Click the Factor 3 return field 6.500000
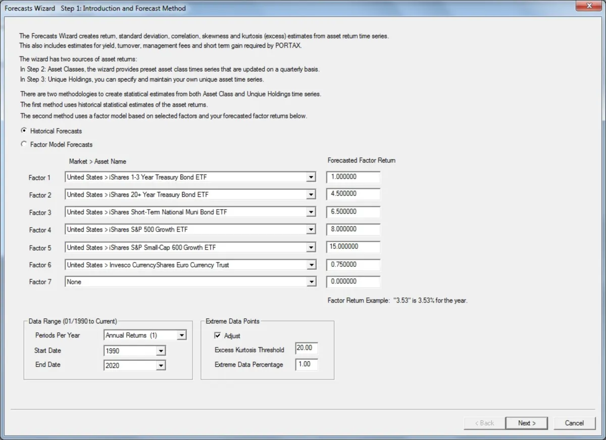The height and width of the screenshot is (440, 606). (x=353, y=212)
